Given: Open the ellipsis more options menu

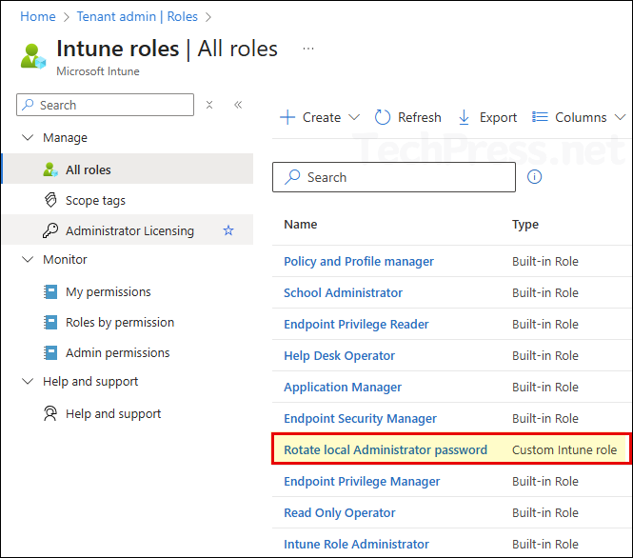Looking at the screenshot, I should tap(308, 49).
